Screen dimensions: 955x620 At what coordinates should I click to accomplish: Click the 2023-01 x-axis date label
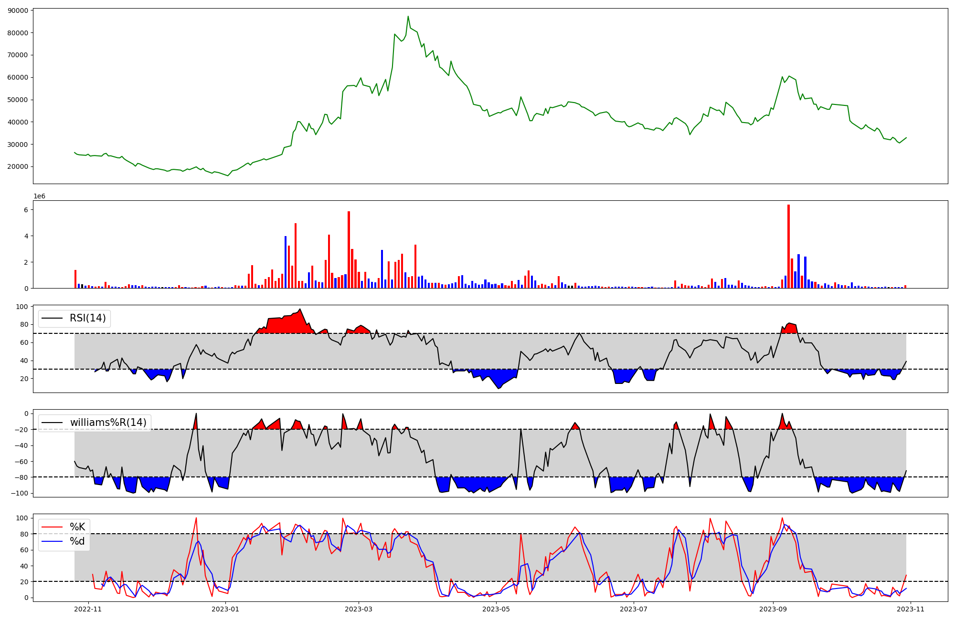tap(225, 609)
